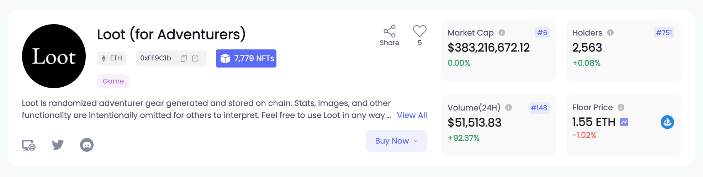Select the Game category tag

pyautogui.click(x=113, y=81)
